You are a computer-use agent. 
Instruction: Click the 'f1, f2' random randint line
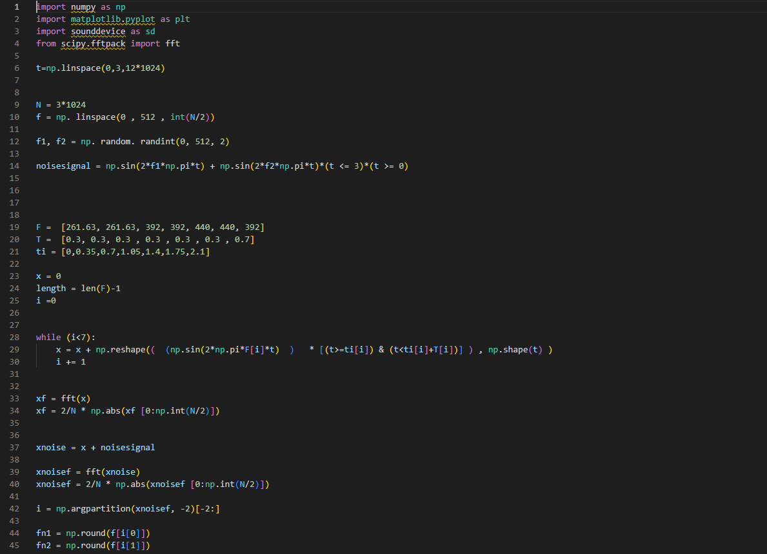click(132, 141)
